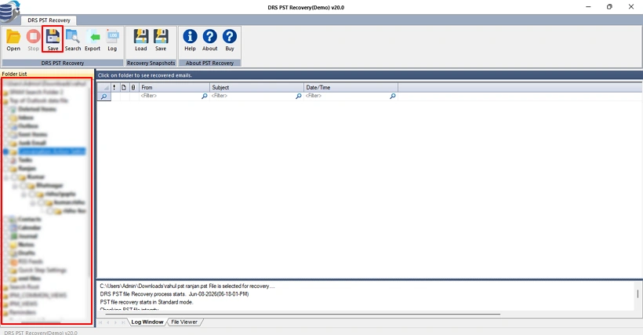The image size is (643, 335).
Task: Select the Drafts folder
Action: point(27,253)
